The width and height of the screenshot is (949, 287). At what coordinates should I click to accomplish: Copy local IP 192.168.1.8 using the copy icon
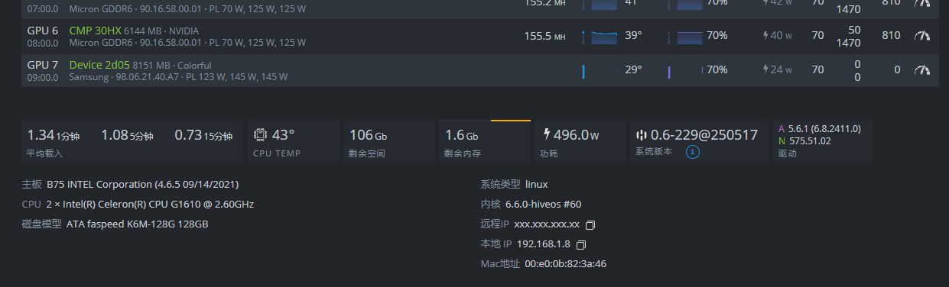point(580,245)
